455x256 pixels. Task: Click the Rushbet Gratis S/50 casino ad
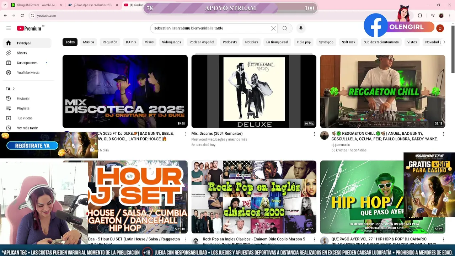point(429,185)
